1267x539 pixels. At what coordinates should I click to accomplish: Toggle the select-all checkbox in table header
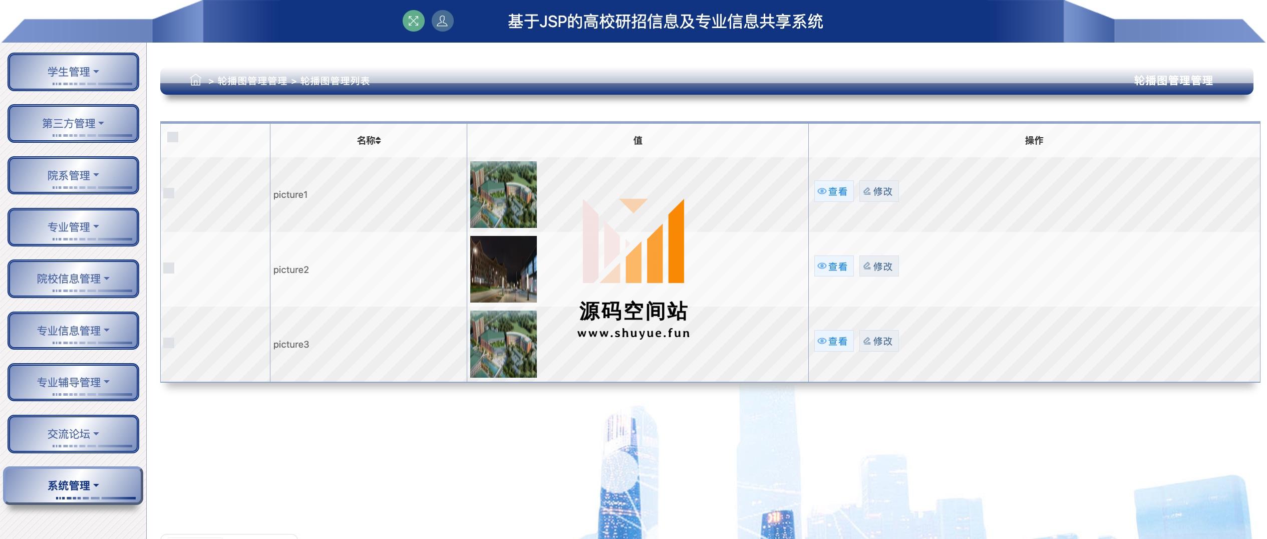[x=173, y=137]
